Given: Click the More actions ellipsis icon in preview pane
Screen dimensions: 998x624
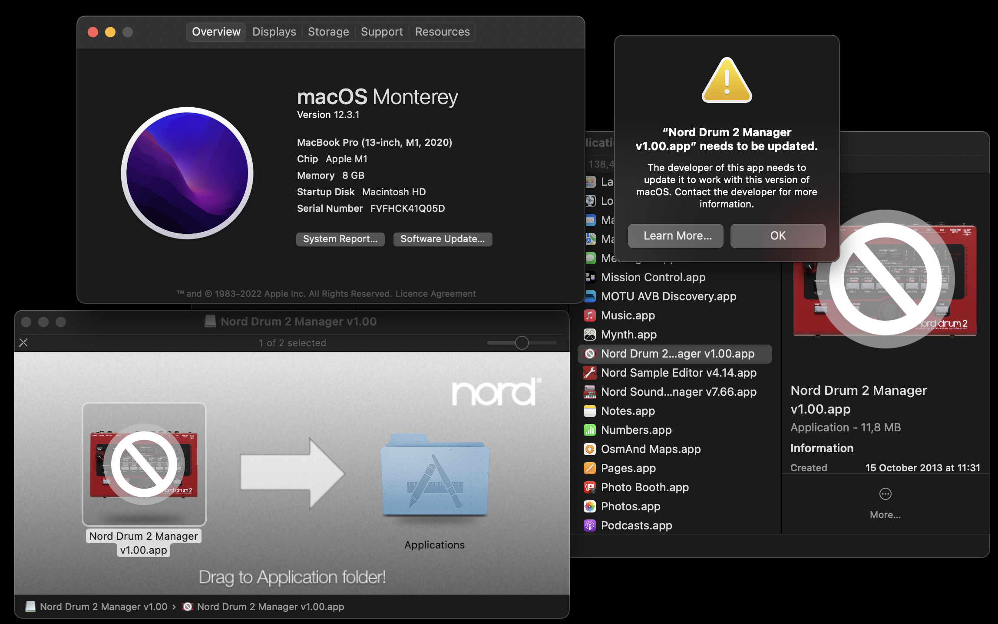Looking at the screenshot, I should point(885,494).
